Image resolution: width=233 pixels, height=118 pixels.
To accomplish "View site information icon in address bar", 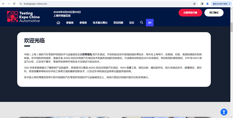I will pos(21,4).
